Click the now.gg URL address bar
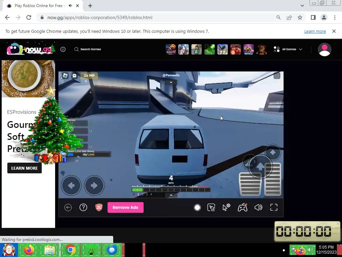The width and height of the screenshot is (342, 257). [x=100, y=17]
